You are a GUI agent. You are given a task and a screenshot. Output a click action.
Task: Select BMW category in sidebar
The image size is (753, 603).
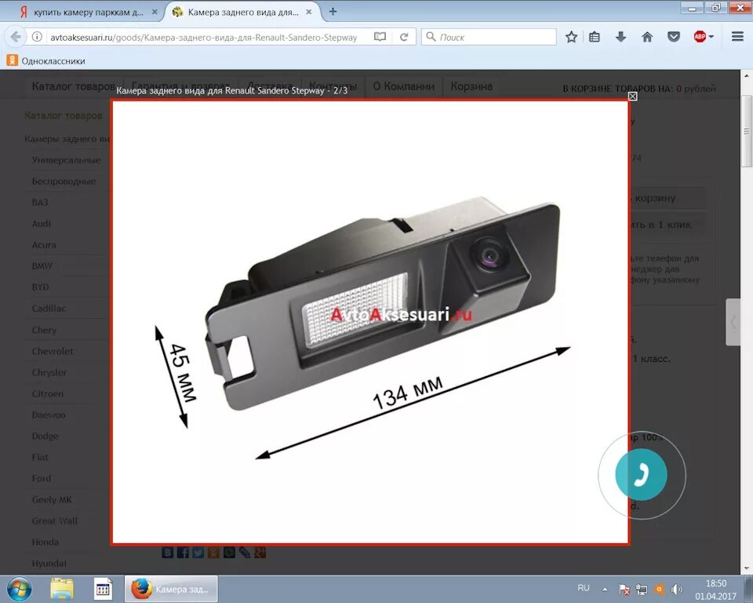pyautogui.click(x=42, y=266)
